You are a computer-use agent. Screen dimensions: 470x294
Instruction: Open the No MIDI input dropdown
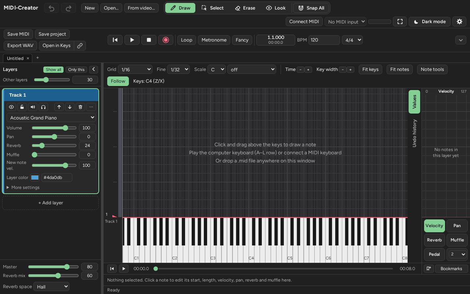click(x=346, y=22)
